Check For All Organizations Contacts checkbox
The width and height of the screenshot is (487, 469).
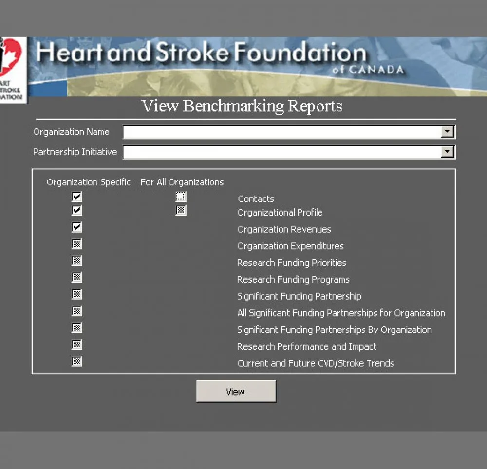coord(181,197)
